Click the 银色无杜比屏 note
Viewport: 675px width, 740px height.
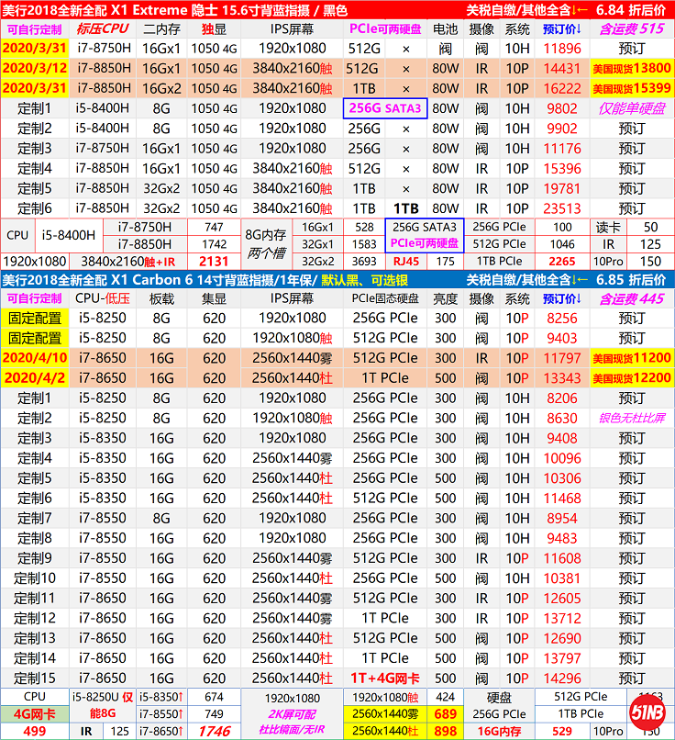[x=631, y=418]
